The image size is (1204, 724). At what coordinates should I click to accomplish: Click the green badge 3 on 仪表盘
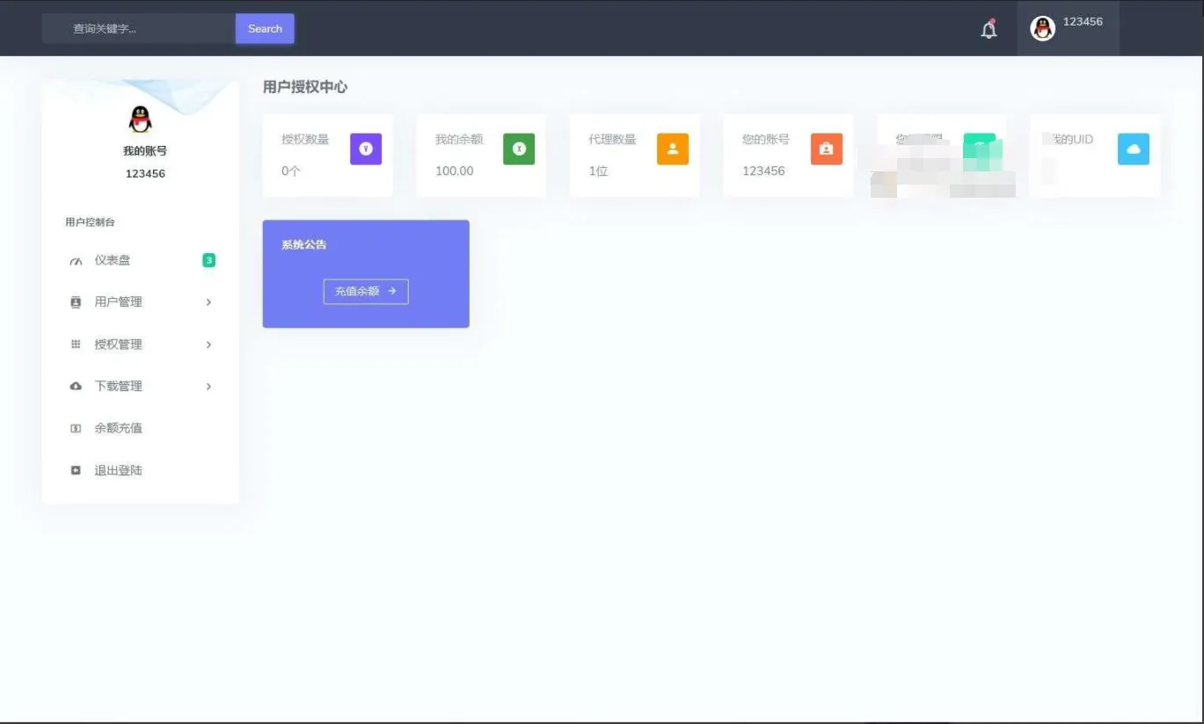[208, 260]
